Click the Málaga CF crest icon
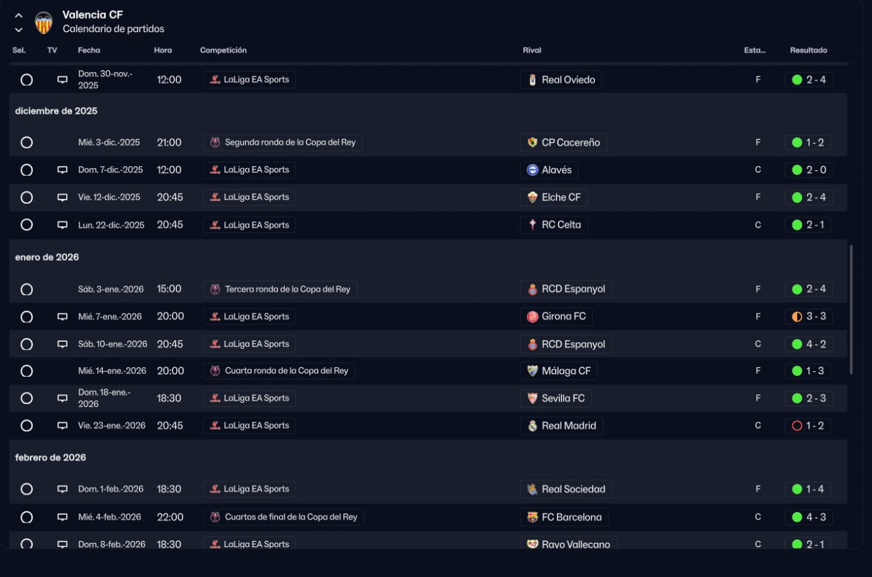Viewport: 872px width, 577px height. [x=533, y=371]
